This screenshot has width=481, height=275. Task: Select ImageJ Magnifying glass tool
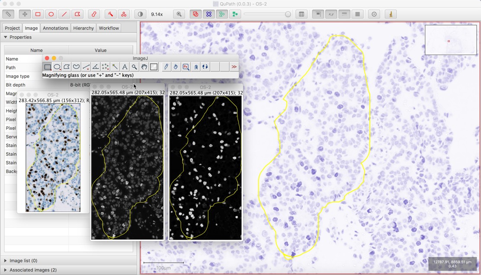point(135,67)
